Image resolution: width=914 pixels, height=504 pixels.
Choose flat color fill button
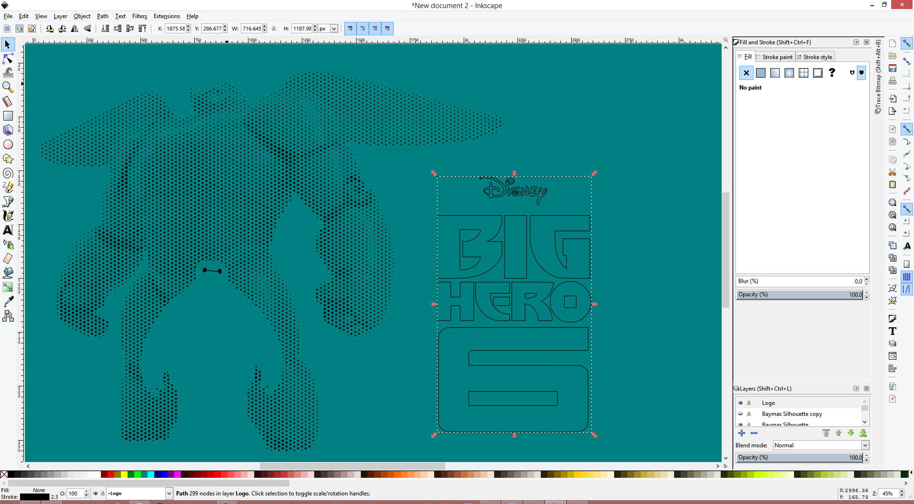[761, 73]
